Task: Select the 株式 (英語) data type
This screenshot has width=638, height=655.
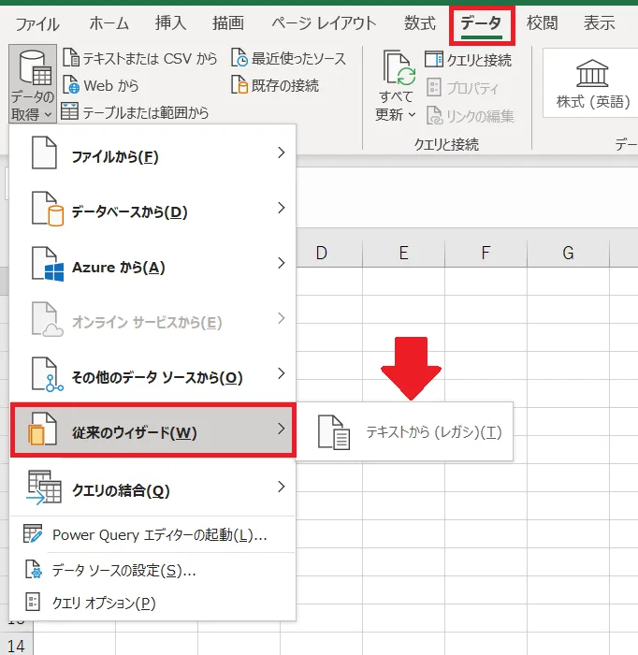Action: coord(592,83)
